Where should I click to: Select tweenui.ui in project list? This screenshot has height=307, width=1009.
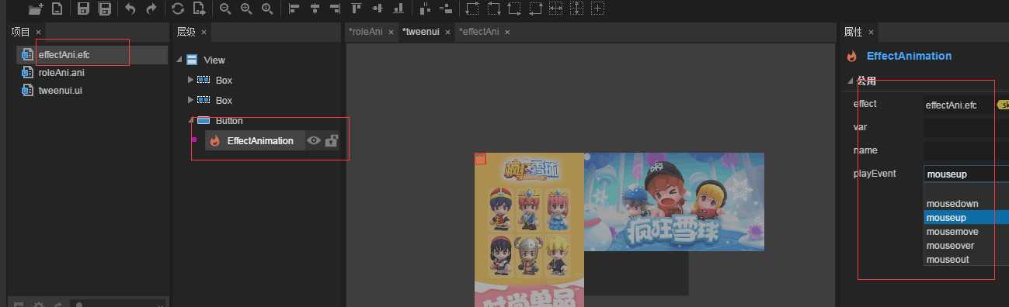coord(92,91)
